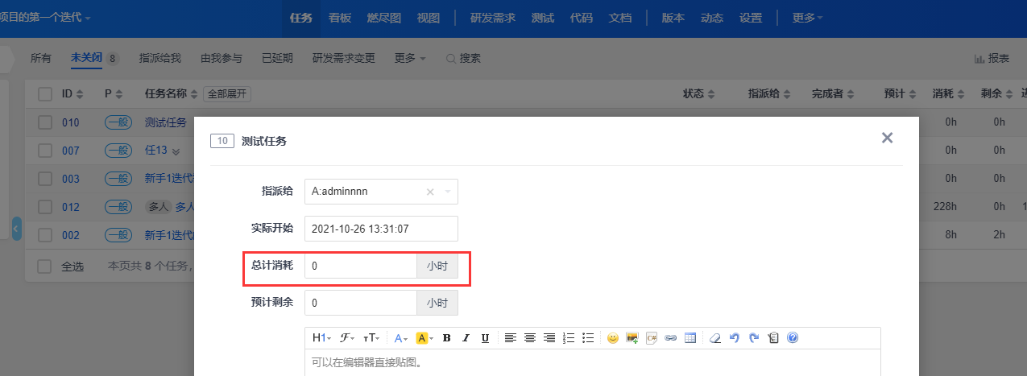Expand the 更多 menu in top navigation
This screenshot has width=1027, height=376.
pos(808,18)
